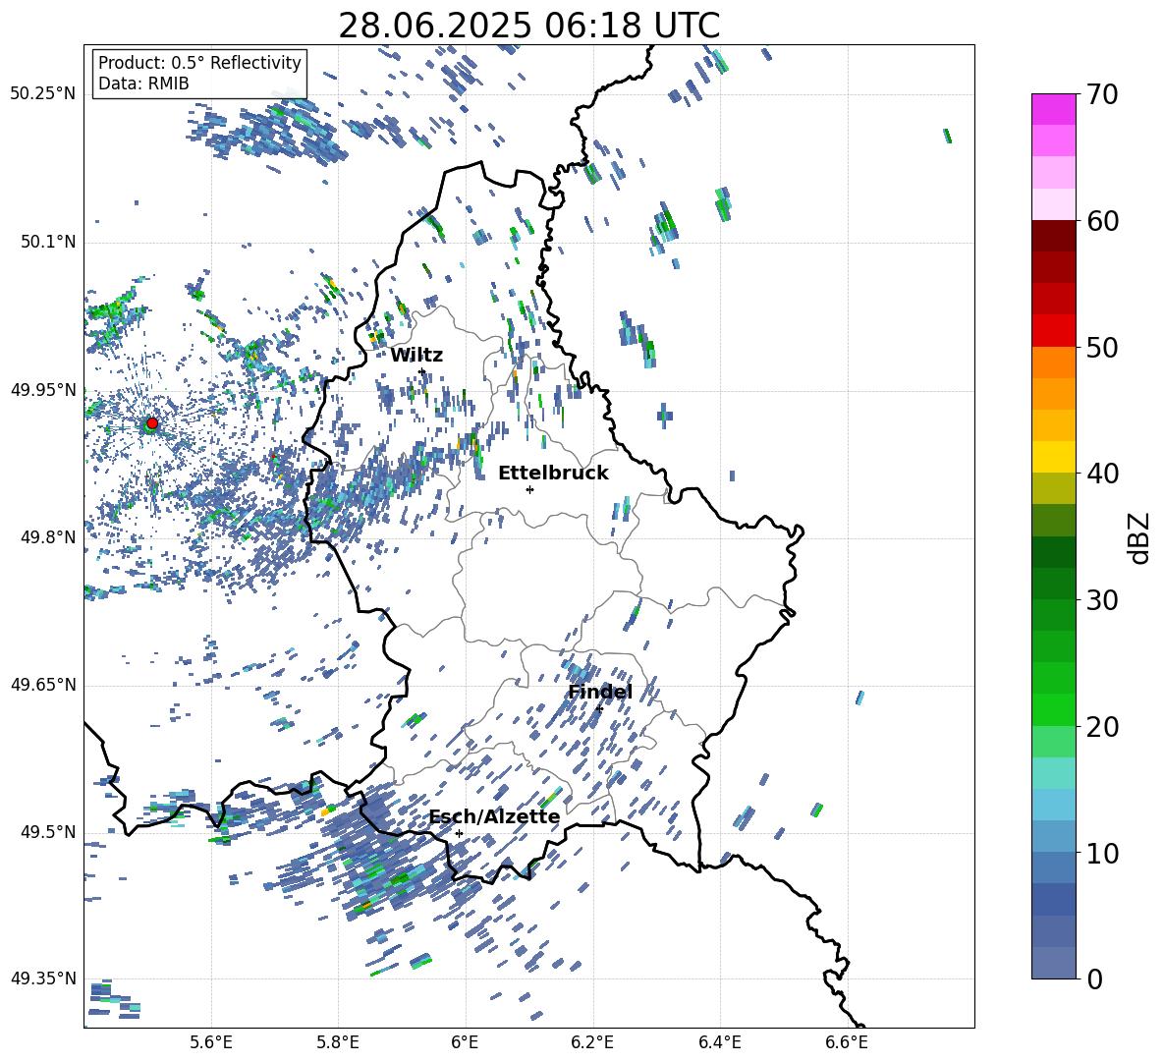Click the 6.6°E longitude label
This screenshot has width=1163, height=1062.
click(847, 1043)
